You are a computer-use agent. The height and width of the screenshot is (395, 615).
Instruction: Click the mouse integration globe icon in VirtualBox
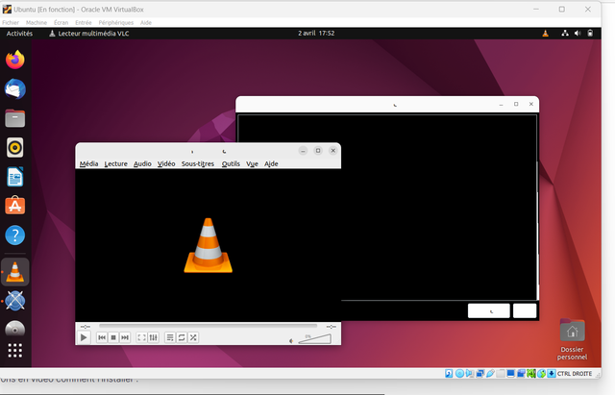click(541, 374)
